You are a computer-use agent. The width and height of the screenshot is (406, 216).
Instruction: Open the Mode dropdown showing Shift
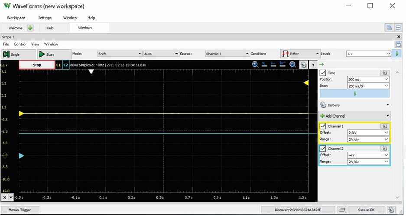coord(119,54)
